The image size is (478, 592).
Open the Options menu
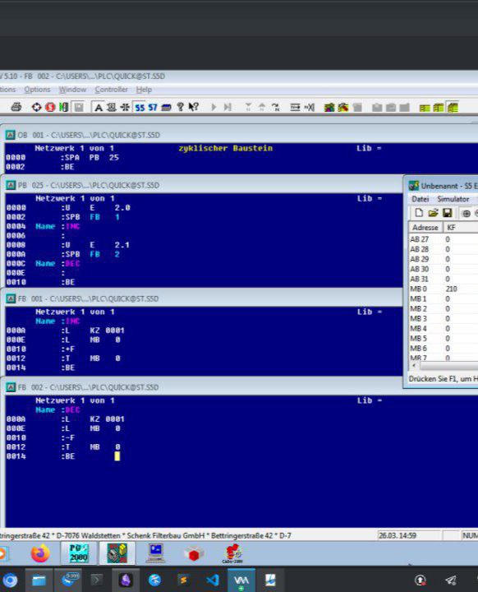pos(37,90)
